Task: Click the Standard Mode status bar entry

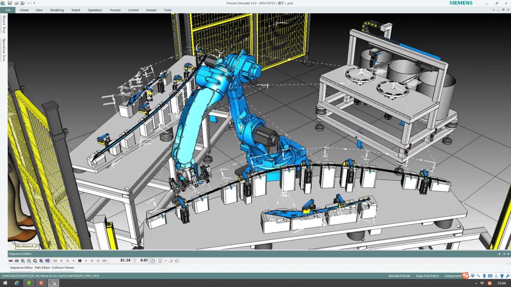Action: click(399, 276)
